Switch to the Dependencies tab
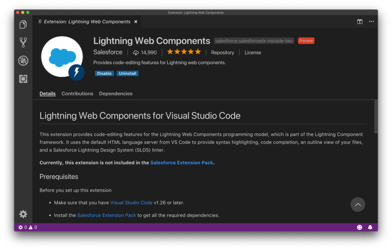 pos(116,94)
